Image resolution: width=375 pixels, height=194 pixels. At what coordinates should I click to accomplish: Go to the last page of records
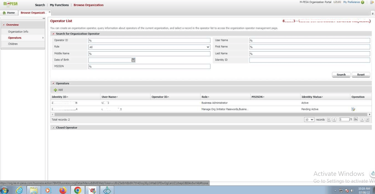[x=367, y=120]
